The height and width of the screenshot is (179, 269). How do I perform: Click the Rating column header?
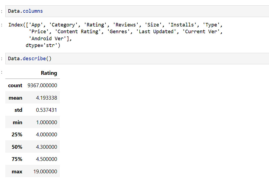[49, 73]
